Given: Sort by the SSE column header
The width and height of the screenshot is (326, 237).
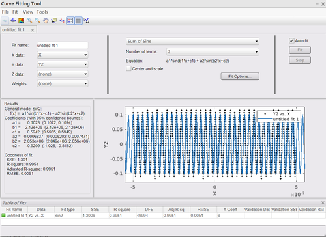Looking at the screenshot, I should (95, 210).
